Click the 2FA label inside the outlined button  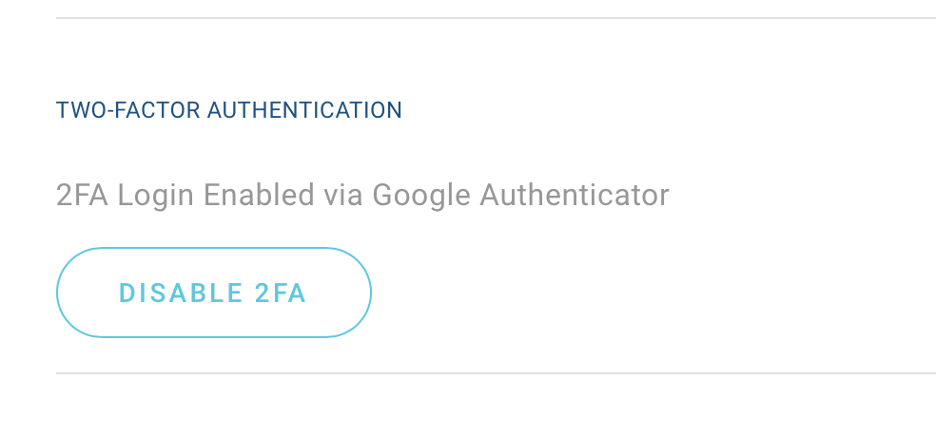coord(281,293)
